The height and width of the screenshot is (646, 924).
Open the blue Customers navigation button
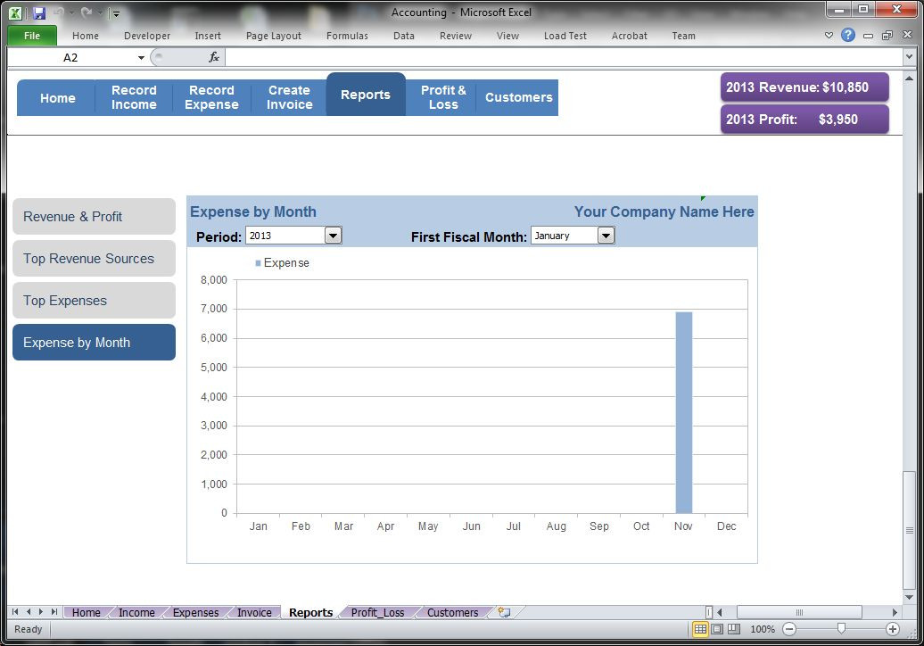(x=518, y=98)
